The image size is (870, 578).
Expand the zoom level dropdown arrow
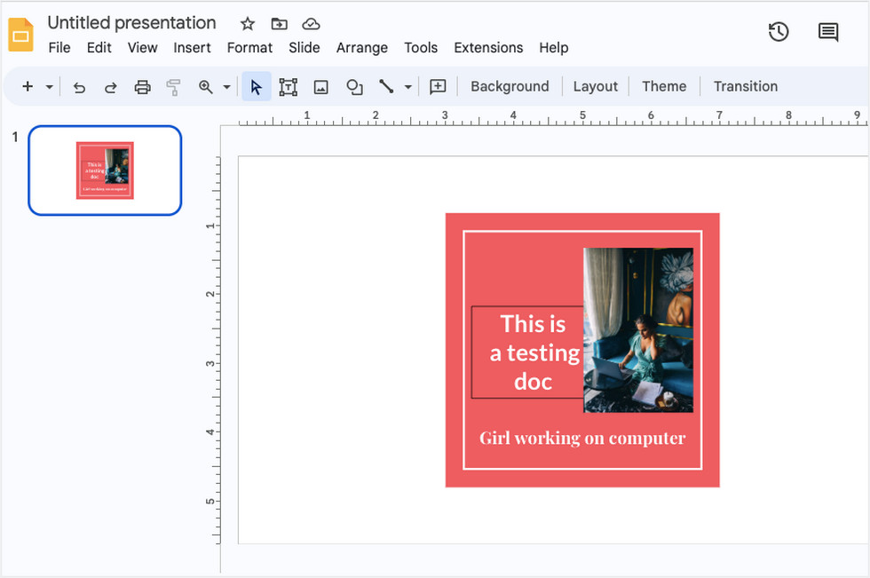pyautogui.click(x=227, y=87)
